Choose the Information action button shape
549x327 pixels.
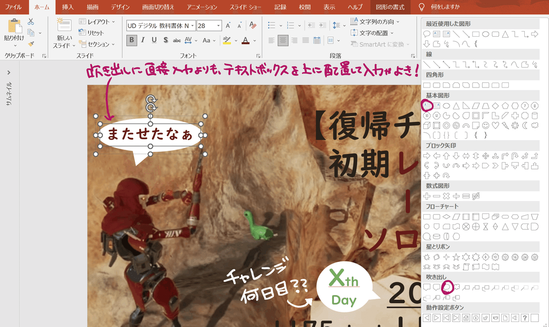pyautogui.click(x=476, y=318)
